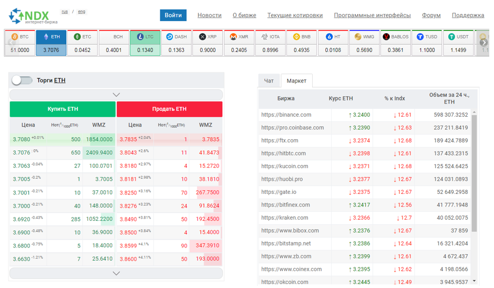This screenshot has height=288, width=494.
Task: Select the BABLOS coin icon
Action: pos(386,37)
